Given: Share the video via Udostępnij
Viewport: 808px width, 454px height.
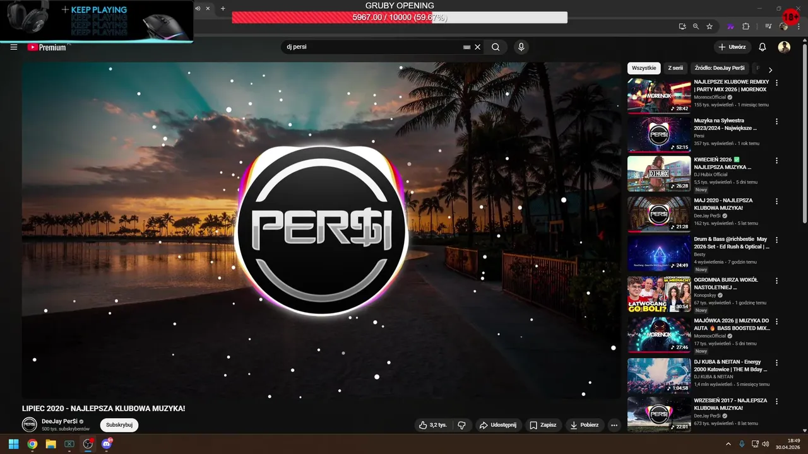Looking at the screenshot, I should point(498,425).
